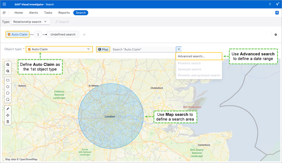This screenshot has height=163, width=282.
Task: Switch to the Alerts tab
Action: [x=34, y=13]
